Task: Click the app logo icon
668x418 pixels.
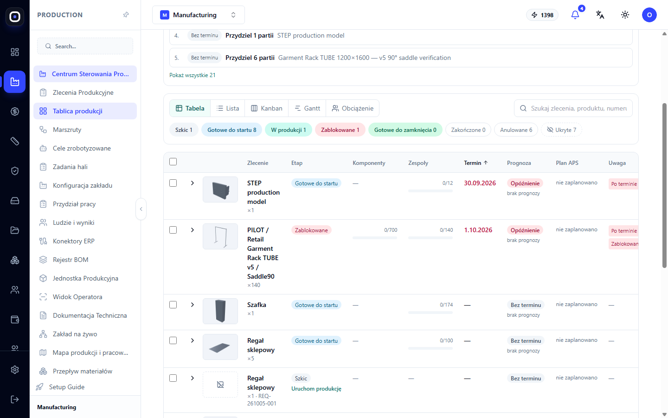Action: point(15,17)
